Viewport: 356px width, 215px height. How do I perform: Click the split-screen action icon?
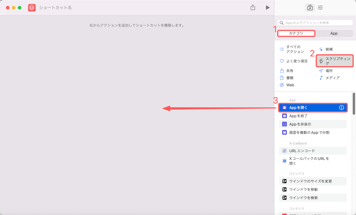pos(284,132)
